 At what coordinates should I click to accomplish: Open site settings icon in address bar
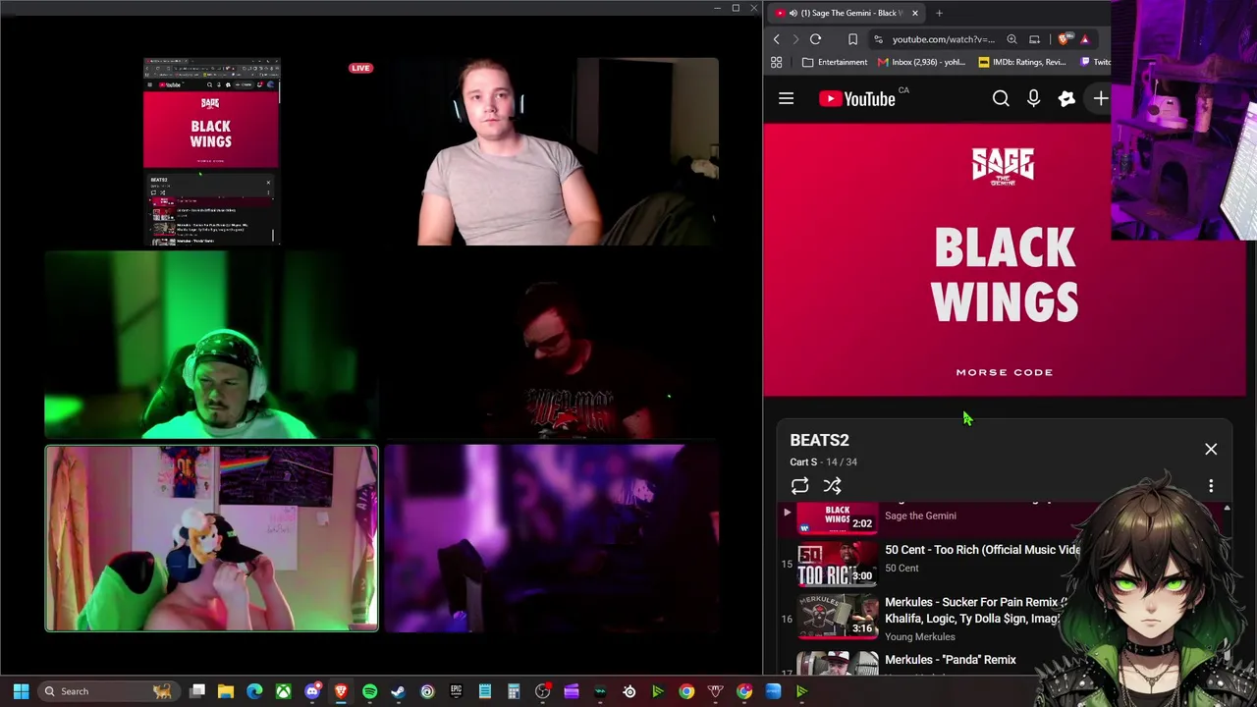pos(878,39)
